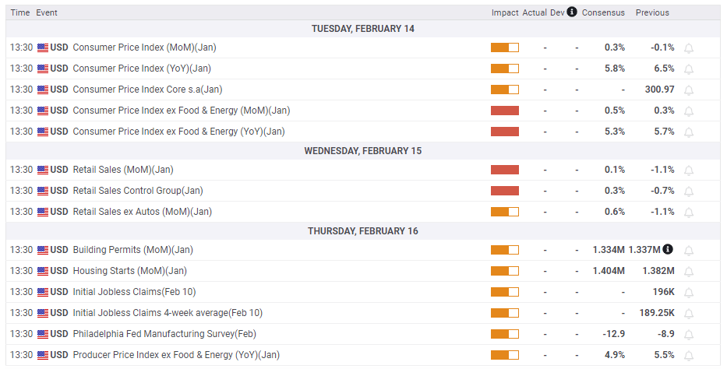Image resolution: width=727 pixels, height=369 pixels.
Task: Click the info icon next to Building Permits previous value
Action: tap(668, 250)
